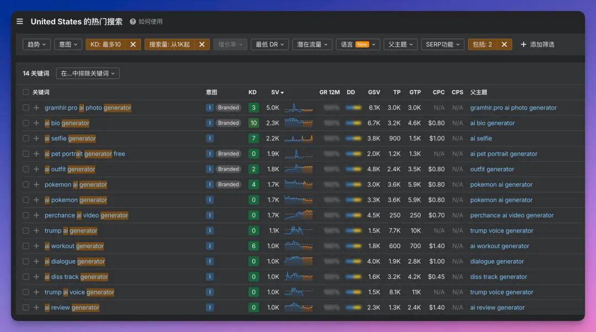Image resolution: width=596 pixels, height=332 pixels.
Task: Sort by the SV column header
Action: pos(277,92)
